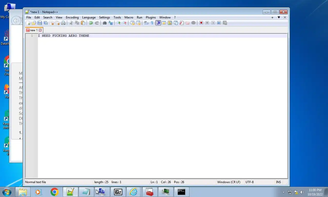
Task: Toggle INS insert mode in status bar
Action: (x=279, y=182)
